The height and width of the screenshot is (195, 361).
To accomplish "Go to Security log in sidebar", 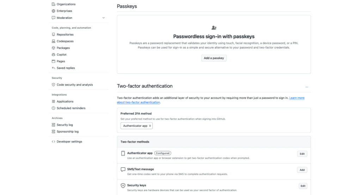I will pyautogui.click(x=65, y=125).
